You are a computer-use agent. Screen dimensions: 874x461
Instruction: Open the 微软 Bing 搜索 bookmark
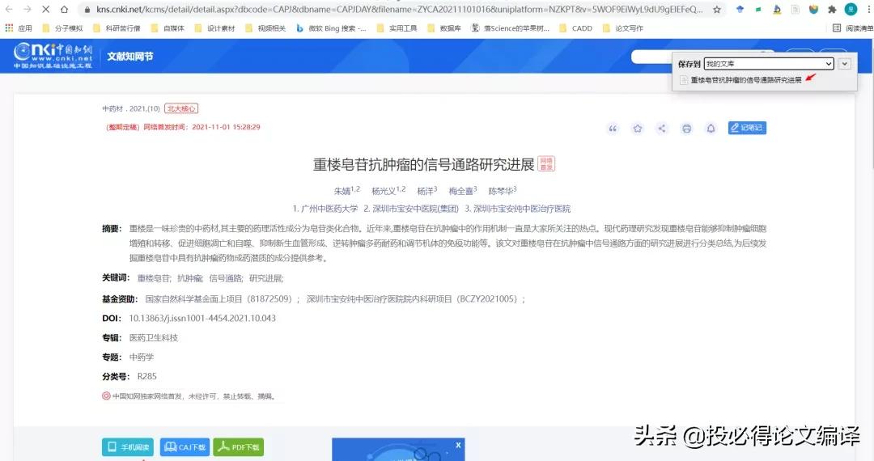click(331, 27)
